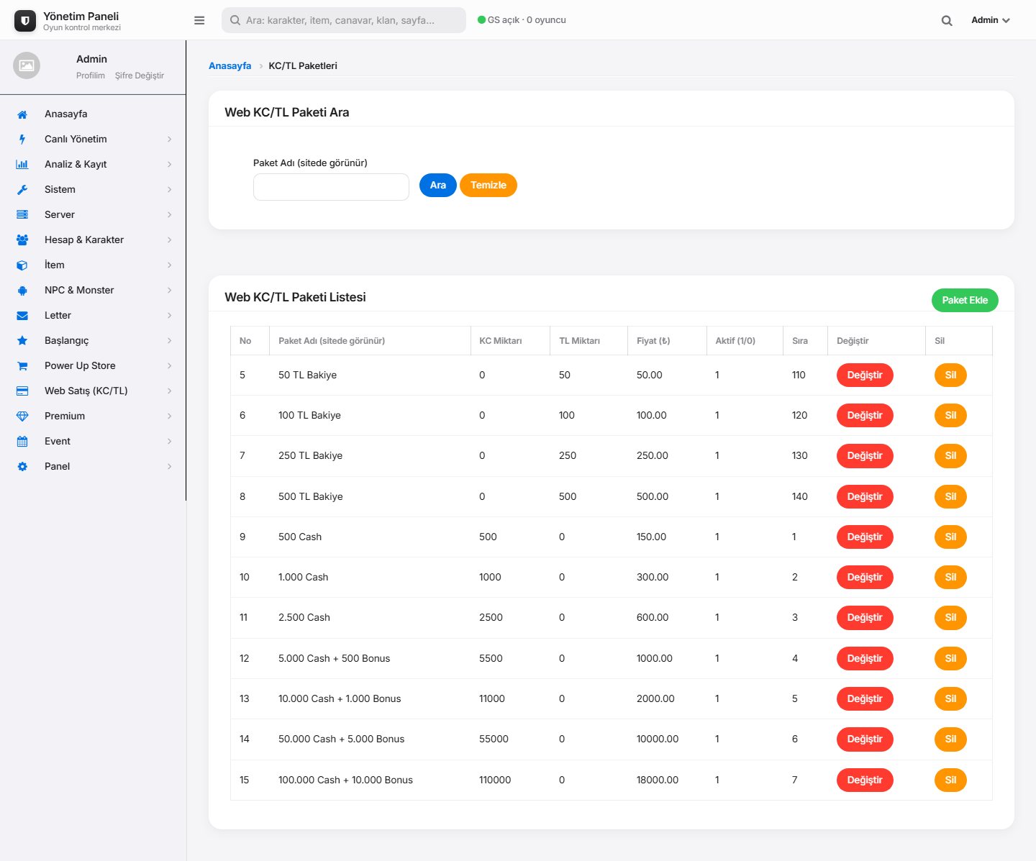The width and height of the screenshot is (1036, 861).
Task: Click the Web Satış credit card icon
Action: pyautogui.click(x=22, y=391)
